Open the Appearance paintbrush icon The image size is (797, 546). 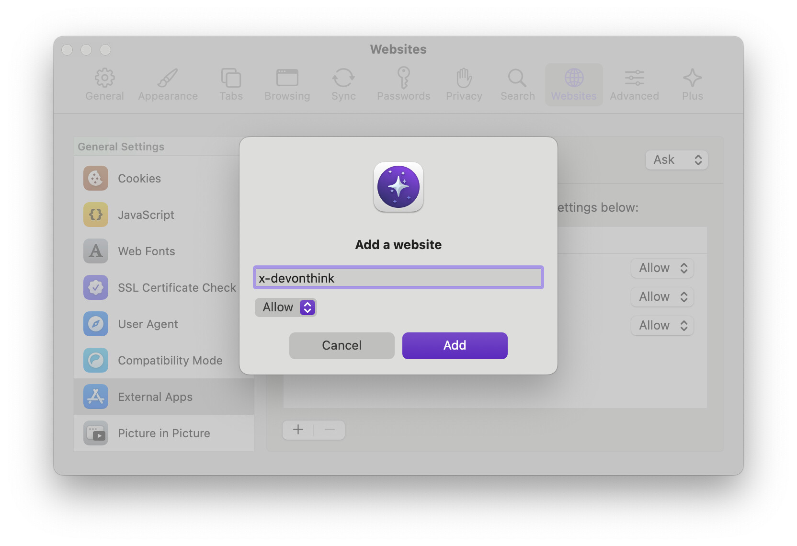[x=168, y=78]
